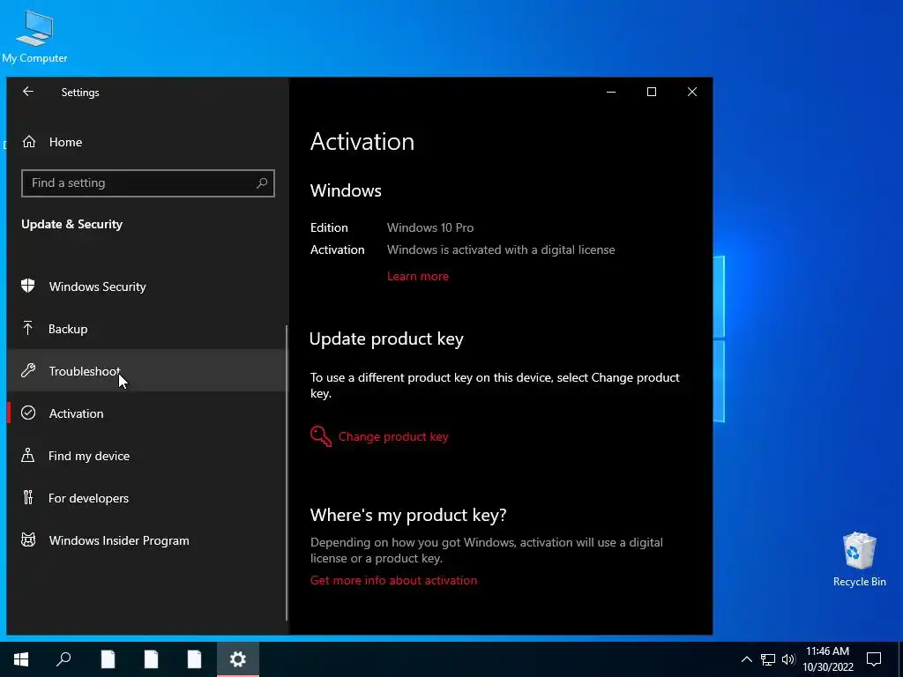Click the first blank file taskbar icon
Viewport: 903px width, 677px height.
pyautogui.click(x=108, y=659)
